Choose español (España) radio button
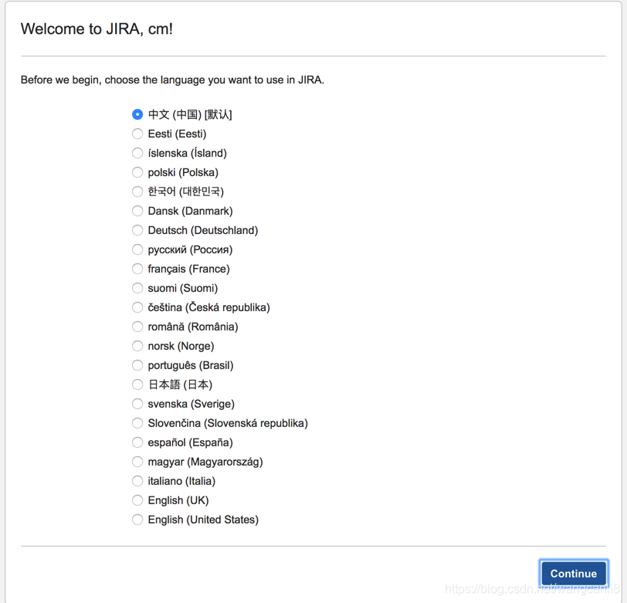627x603 pixels. (x=137, y=442)
